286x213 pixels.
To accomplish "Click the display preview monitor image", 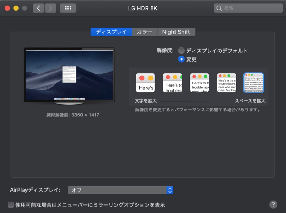I will point(69,76).
